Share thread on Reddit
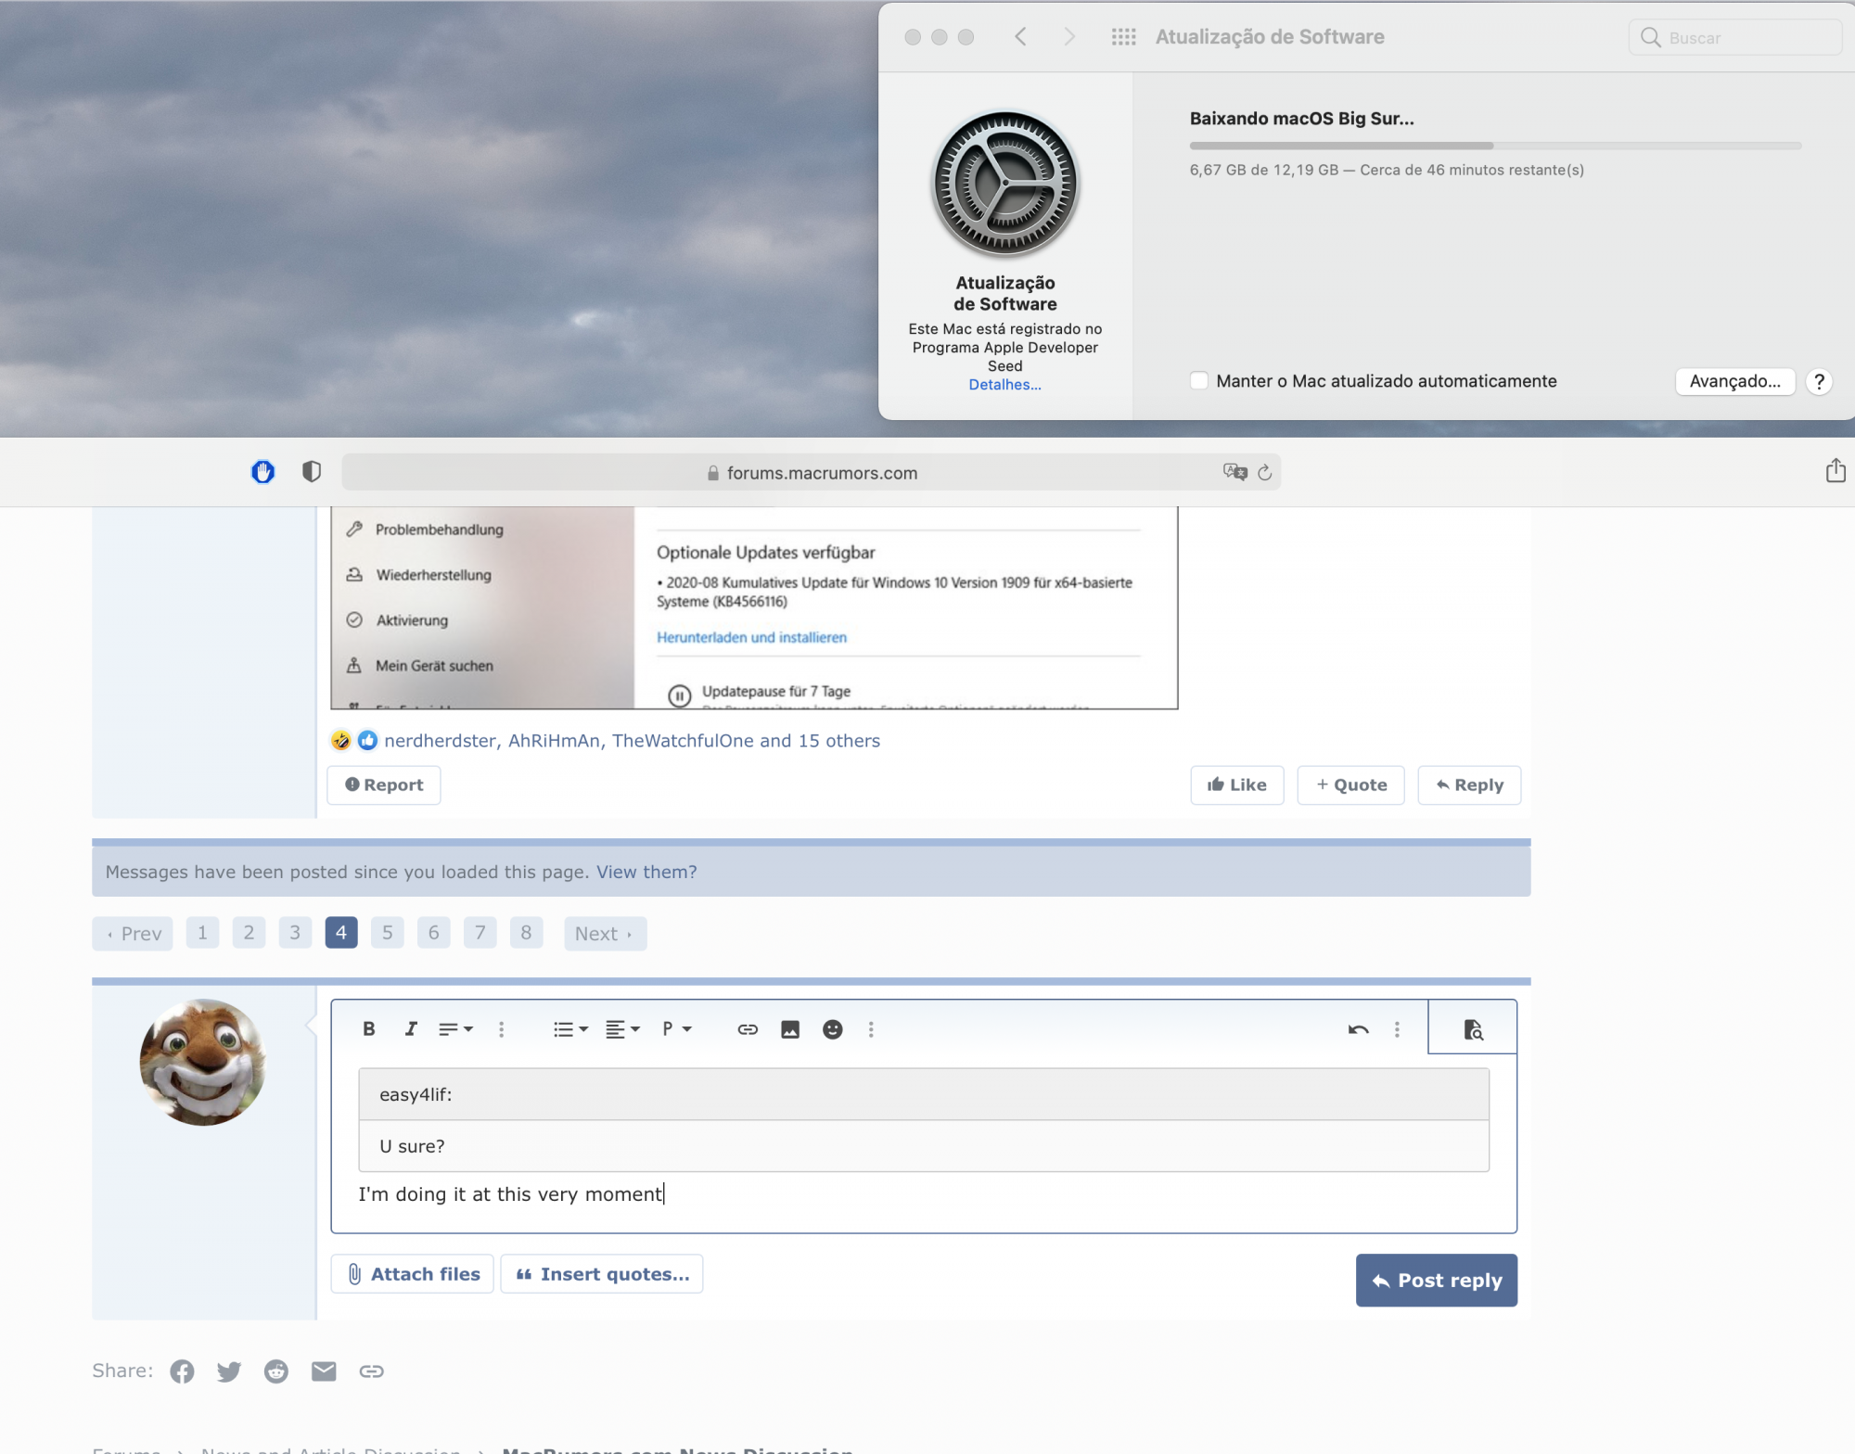The image size is (1855, 1454). click(275, 1371)
